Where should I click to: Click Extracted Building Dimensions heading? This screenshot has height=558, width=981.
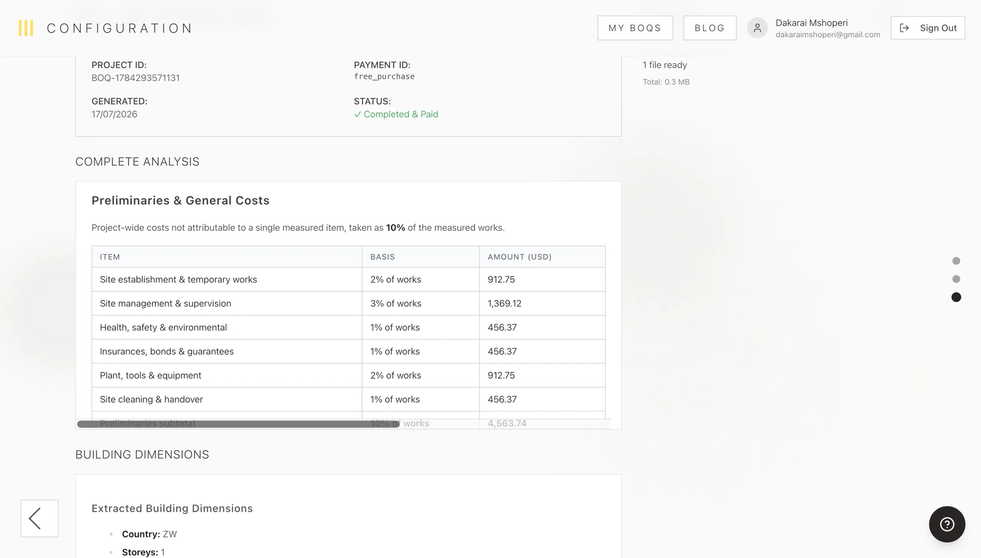coord(172,508)
